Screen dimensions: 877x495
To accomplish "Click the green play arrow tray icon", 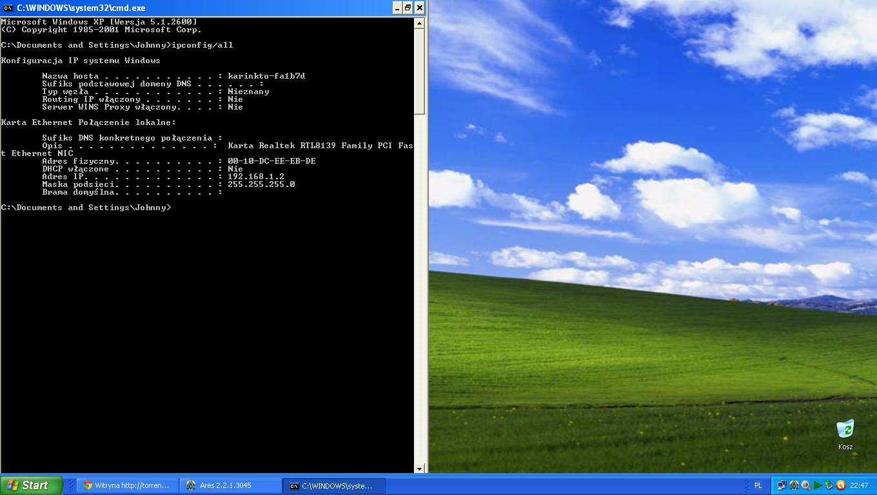I will pyautogui.click(x=818, y=485).
